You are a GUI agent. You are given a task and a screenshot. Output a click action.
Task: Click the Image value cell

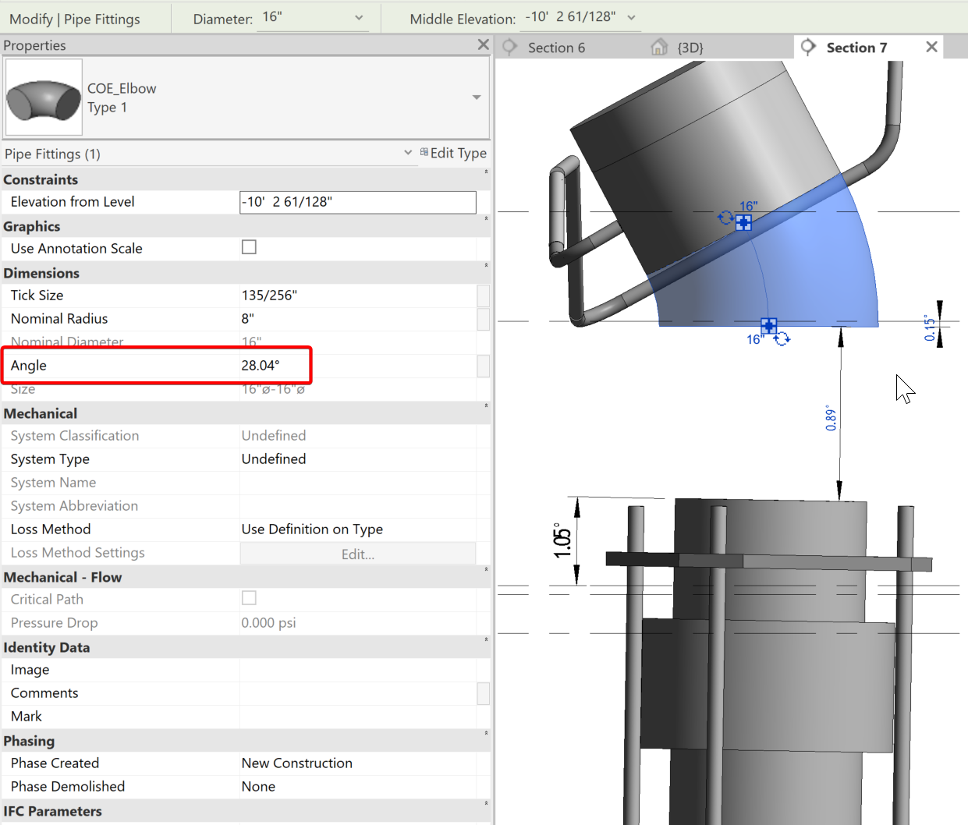pos(358,670)
